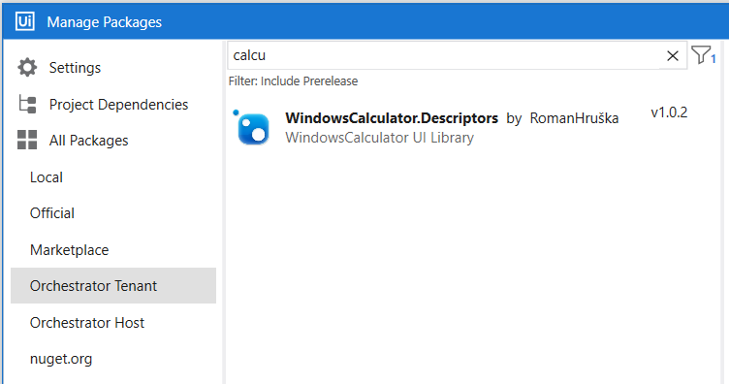This screenshot has height=384, width=729.
Task: Click the All Packages grid icon
Action: click(27, 140)
